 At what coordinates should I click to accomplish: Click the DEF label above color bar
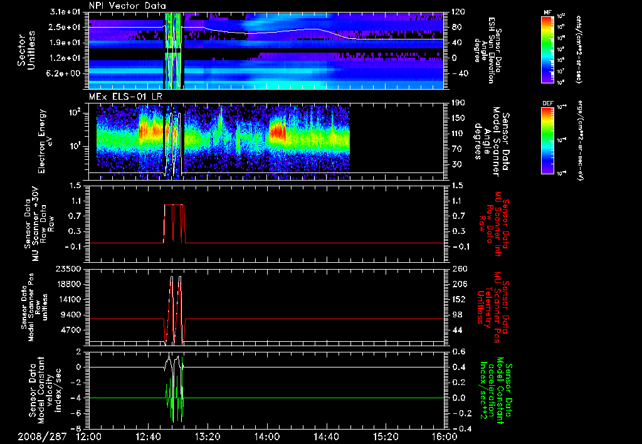(547, 103)
